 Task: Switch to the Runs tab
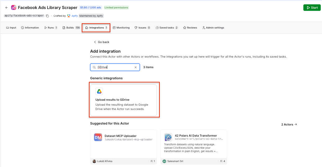click(51, 28)
